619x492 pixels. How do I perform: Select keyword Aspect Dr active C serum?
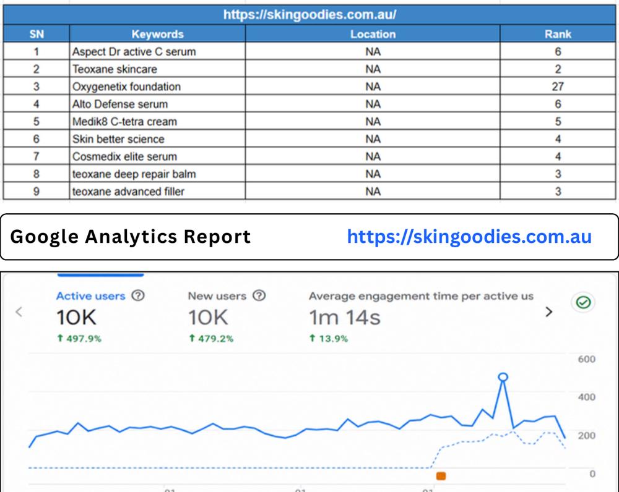coord(134,52)
